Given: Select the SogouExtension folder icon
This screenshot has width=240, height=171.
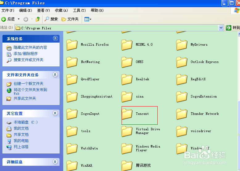Looking at the screenshot, I should (182, 97).
